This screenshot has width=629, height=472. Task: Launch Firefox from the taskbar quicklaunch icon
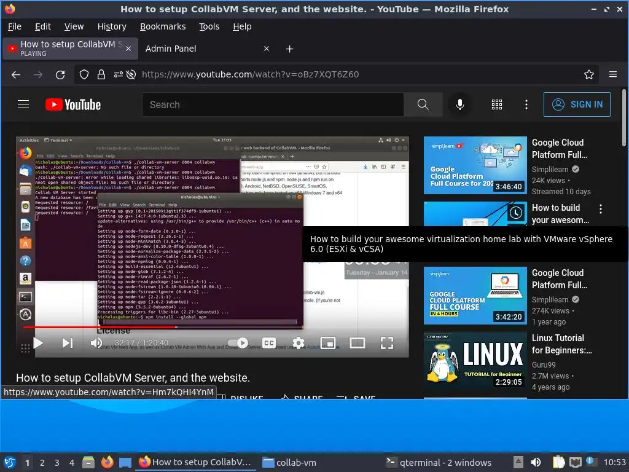107,462
